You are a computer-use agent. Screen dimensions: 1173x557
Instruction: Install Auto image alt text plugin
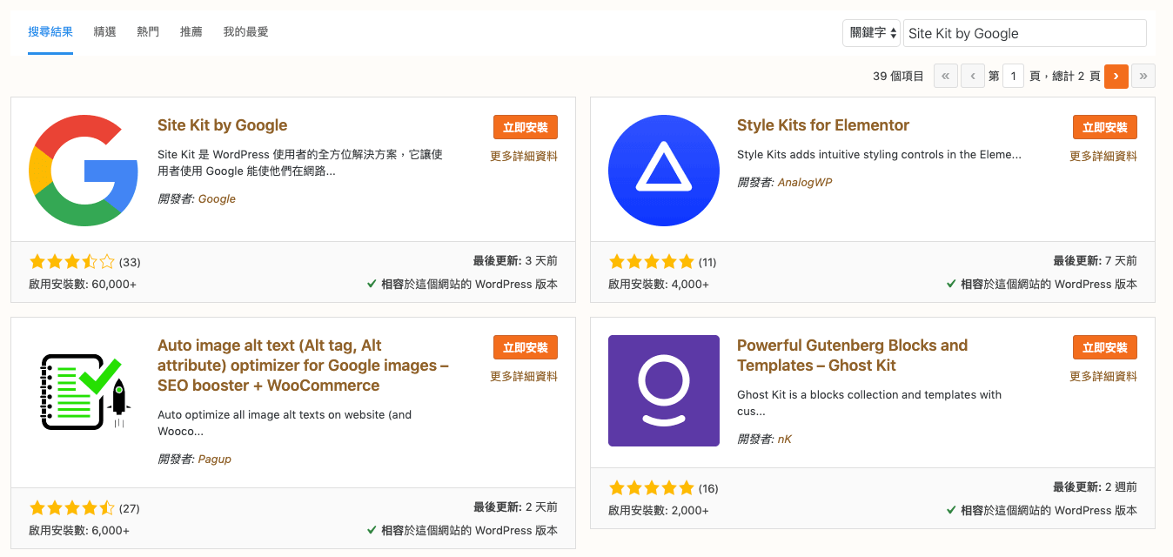click(x=526, y=347)
